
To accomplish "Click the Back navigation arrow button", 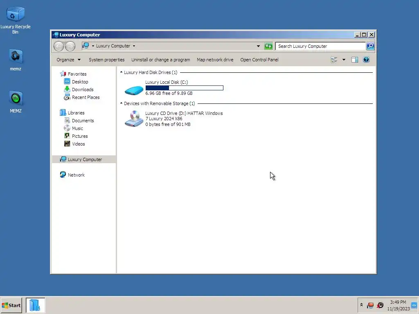I will point(59,46).
